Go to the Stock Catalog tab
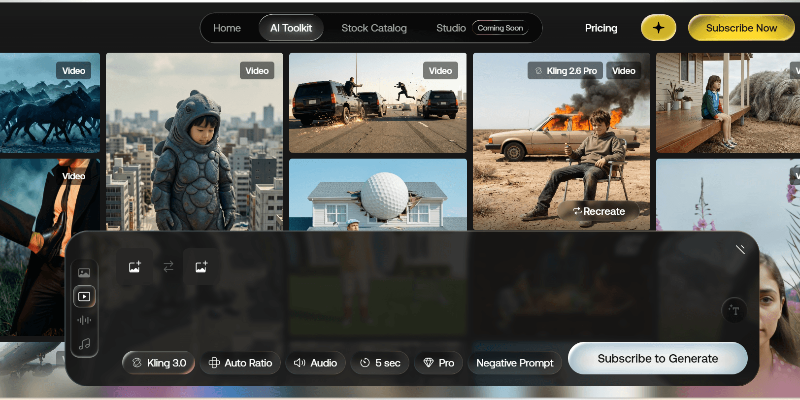 374,28
